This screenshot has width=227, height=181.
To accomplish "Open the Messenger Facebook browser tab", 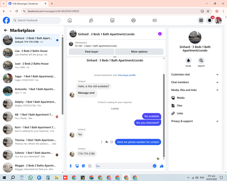I will [27, 4].
